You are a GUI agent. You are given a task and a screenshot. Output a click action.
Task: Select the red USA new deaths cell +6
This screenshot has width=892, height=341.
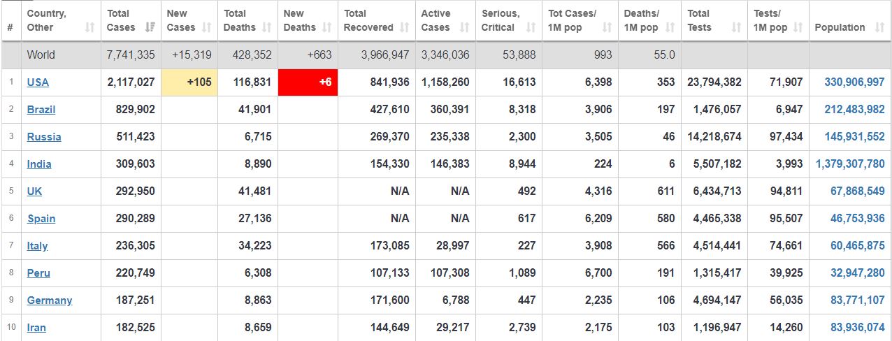(x=308, y=82)
